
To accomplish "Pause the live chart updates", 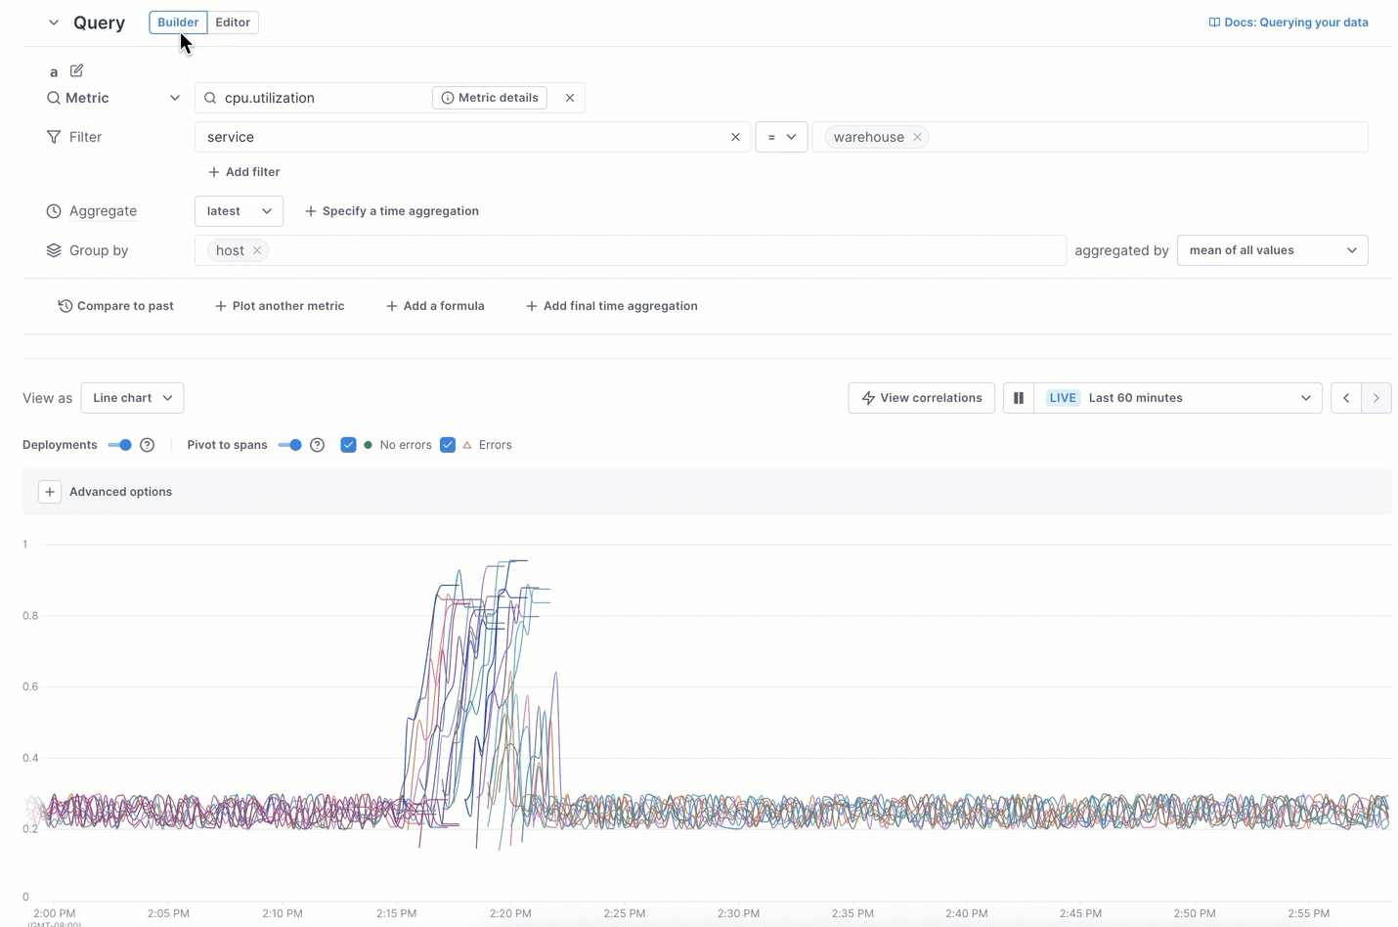I will point(1018,398).
